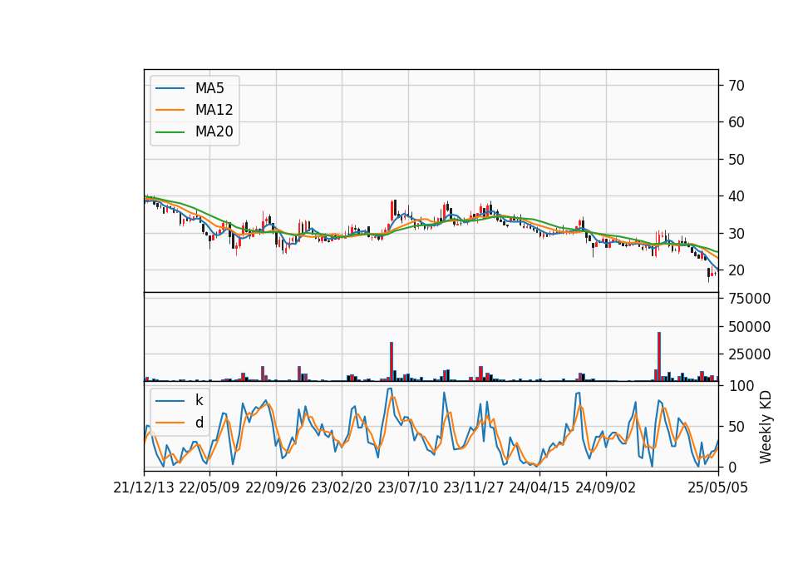Click the d legend label
Image resolution: width=798 pixels, height=574 pixels.
click(x=199, y=423)
